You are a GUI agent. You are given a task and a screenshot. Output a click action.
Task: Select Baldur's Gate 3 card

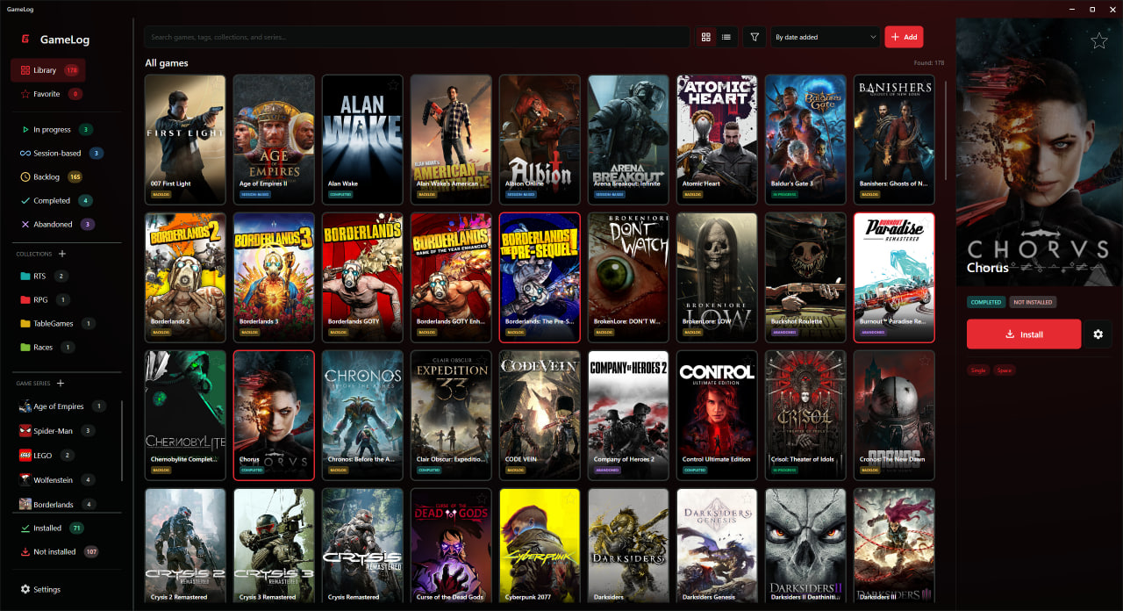805,139
